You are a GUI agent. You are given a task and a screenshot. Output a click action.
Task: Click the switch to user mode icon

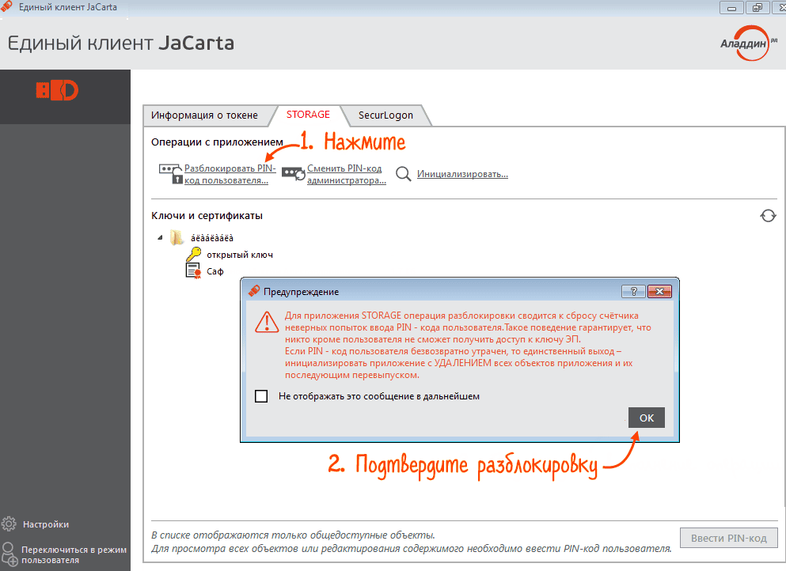(x=9, y=553)
